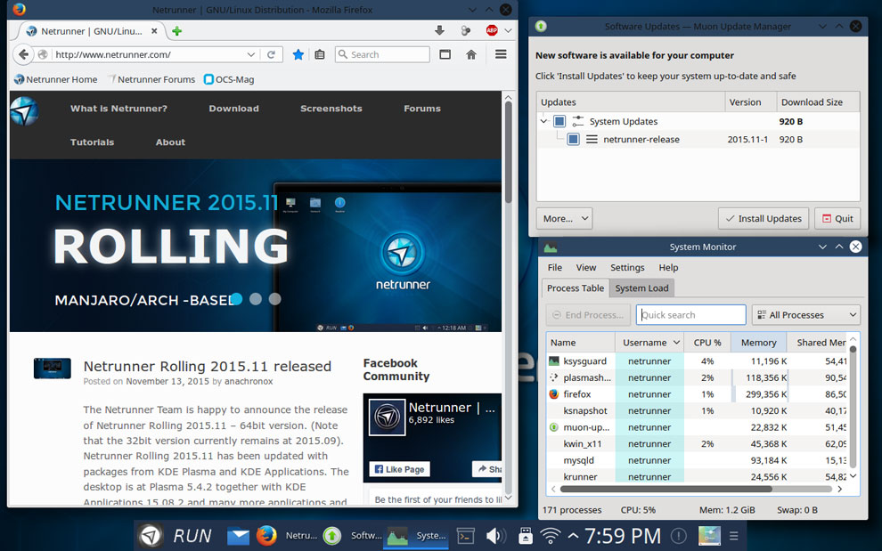
Task: Go back in Firefox
Action: click(x=23, y=54)
